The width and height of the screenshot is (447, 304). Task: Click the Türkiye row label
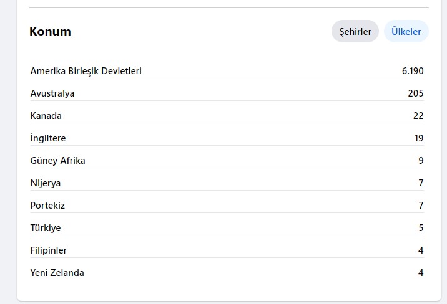pyautogui.click(x=46, y=228)
